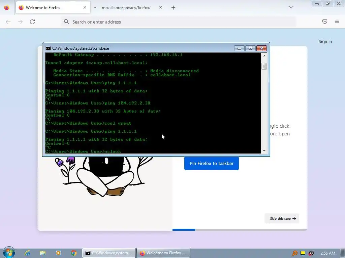Open the Windows Start menu
Screen dimensions: 345x258
click(x=9, y=253)
